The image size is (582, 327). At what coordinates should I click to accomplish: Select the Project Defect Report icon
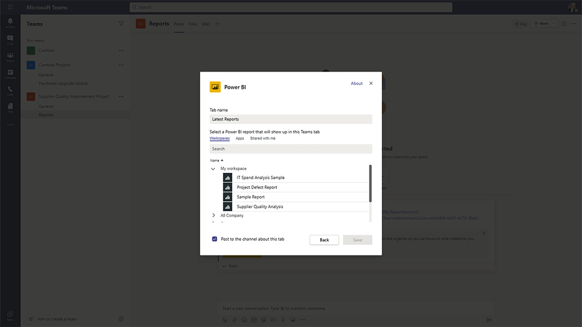pyautogui.click(x=228, y=187)
